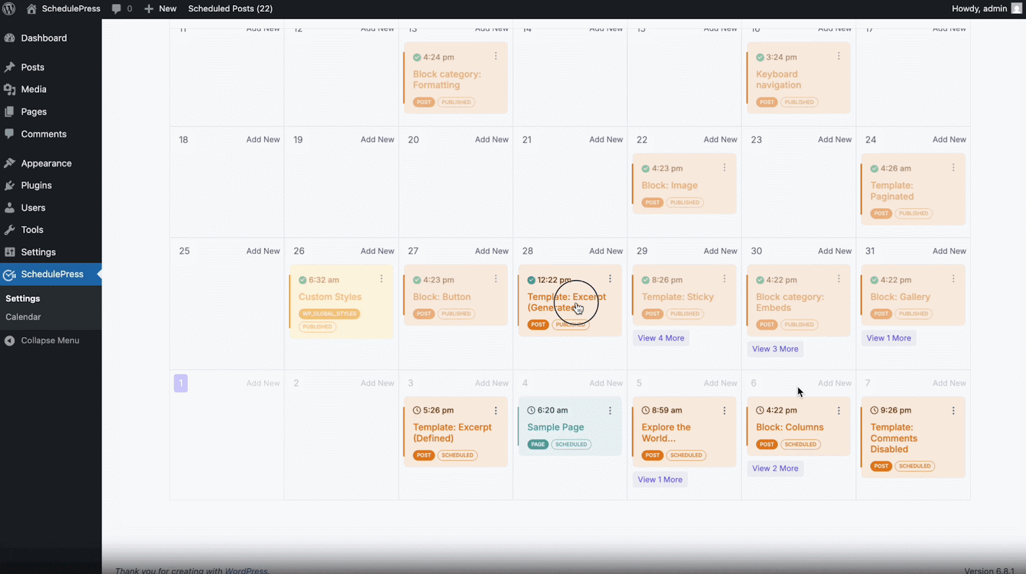This screenshot has width=1026, height=574.
Task: Expand View 3 More on day 30
Action: (x=775, y=349)
